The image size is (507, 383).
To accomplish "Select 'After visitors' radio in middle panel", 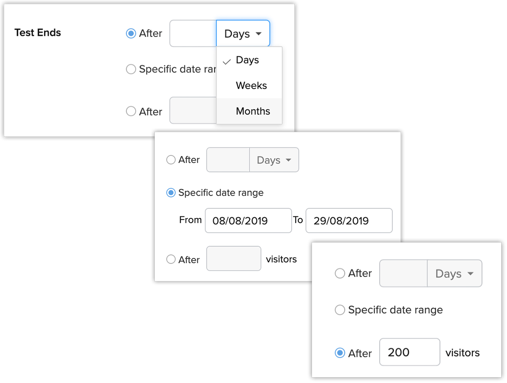I will tap(171, 259).
